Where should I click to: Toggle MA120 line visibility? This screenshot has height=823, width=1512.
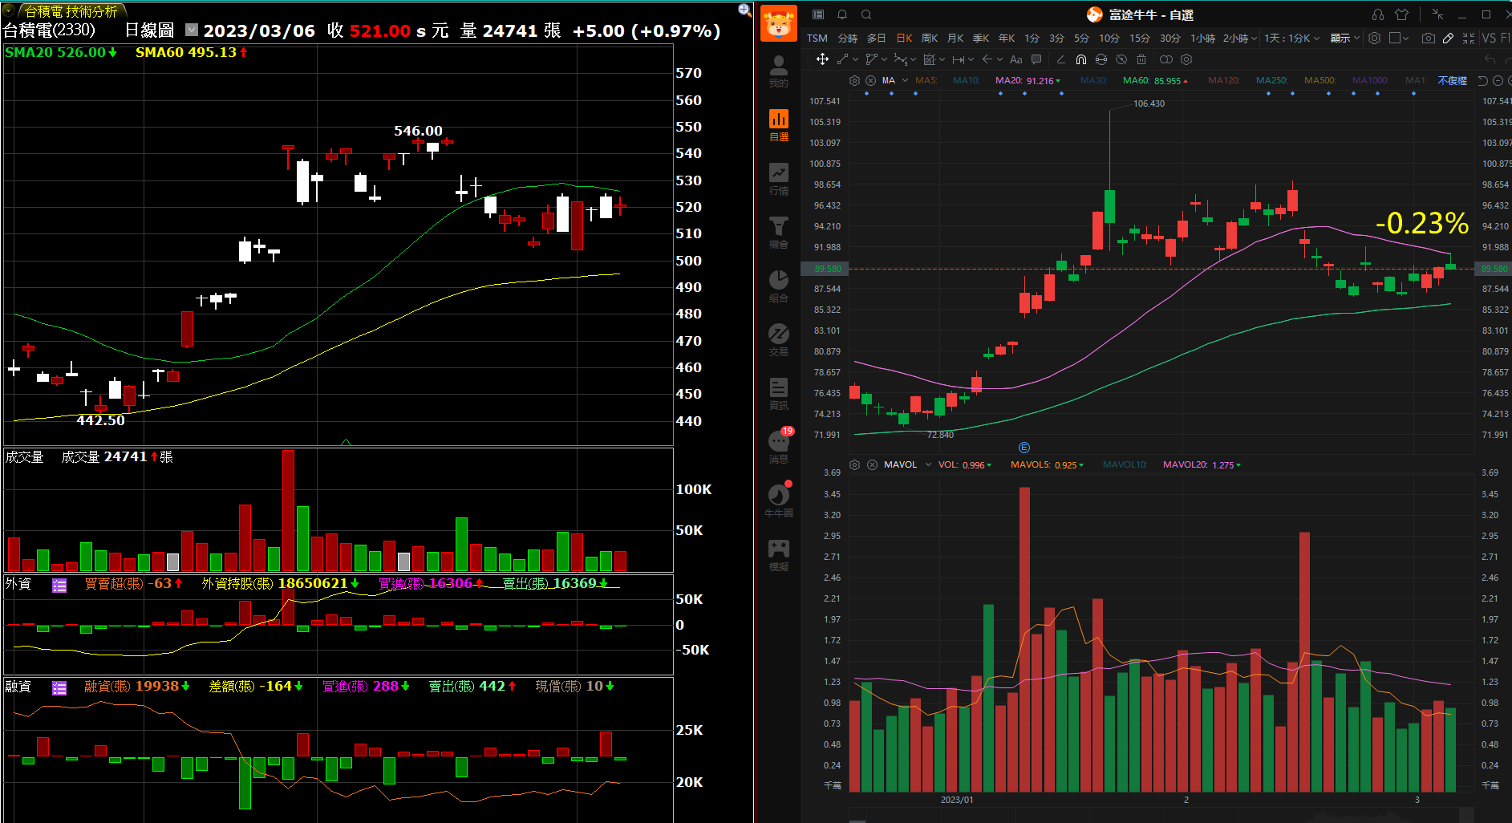point(1224,80)
